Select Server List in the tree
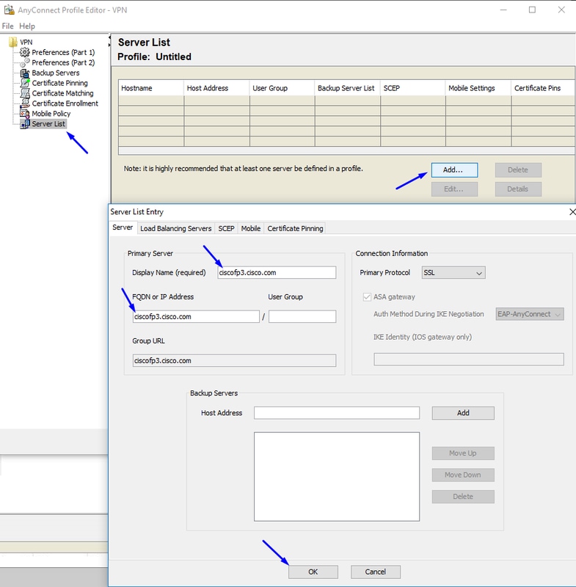576x587 pixels. tap(48, 123)
